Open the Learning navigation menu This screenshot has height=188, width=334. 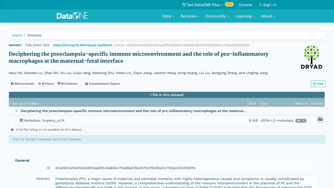pos(245,16)
